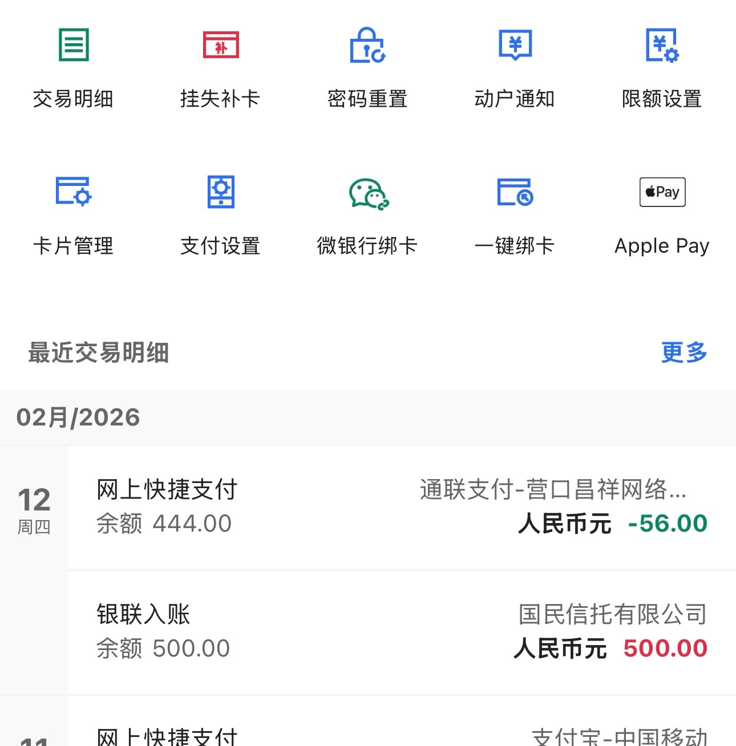The image size is (736, 746).
Task: Open the 密码重置 password reset icon
Action: pos(367,45)
